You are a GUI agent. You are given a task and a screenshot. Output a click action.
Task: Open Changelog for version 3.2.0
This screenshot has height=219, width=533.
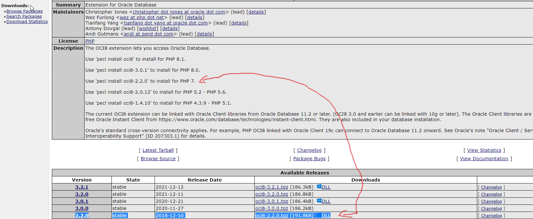tap(491, 194)
